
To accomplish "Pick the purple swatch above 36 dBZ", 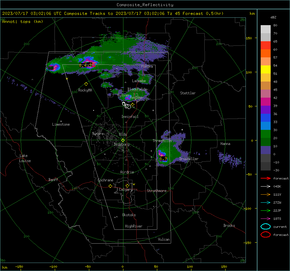I will 266,110.
